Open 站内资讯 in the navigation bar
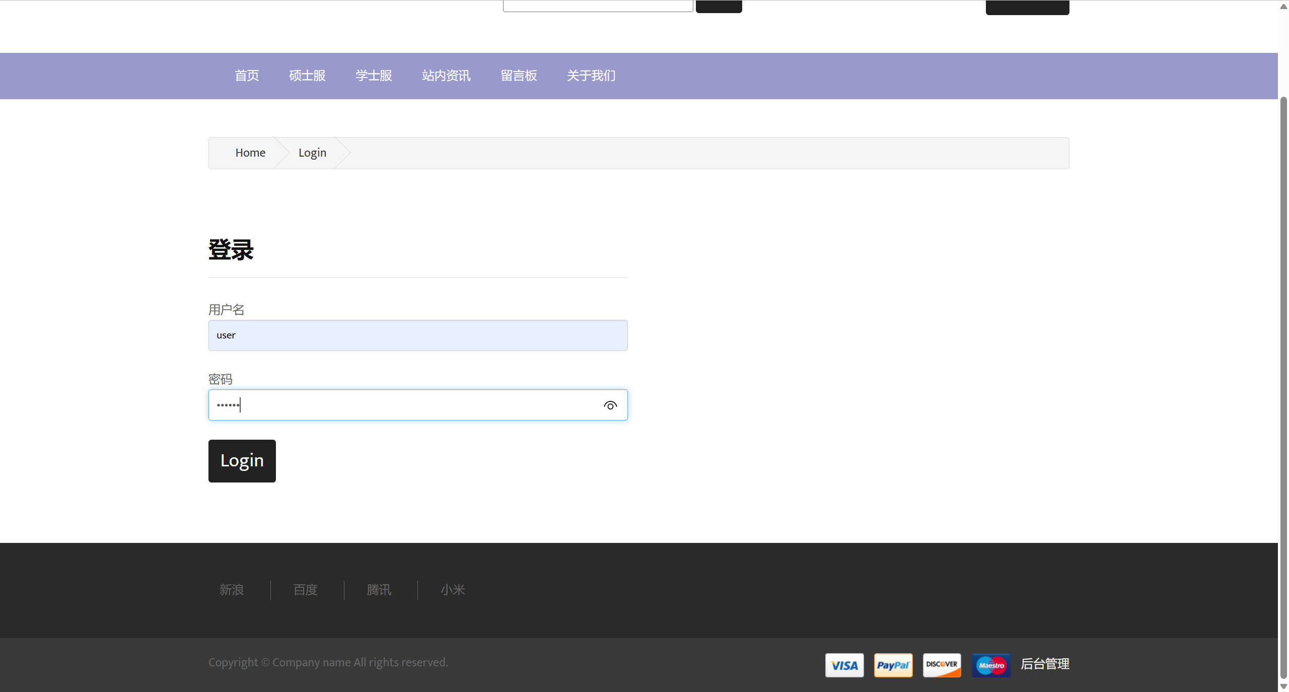This screenshot has width=1289, height=692. tap(446, 76)
